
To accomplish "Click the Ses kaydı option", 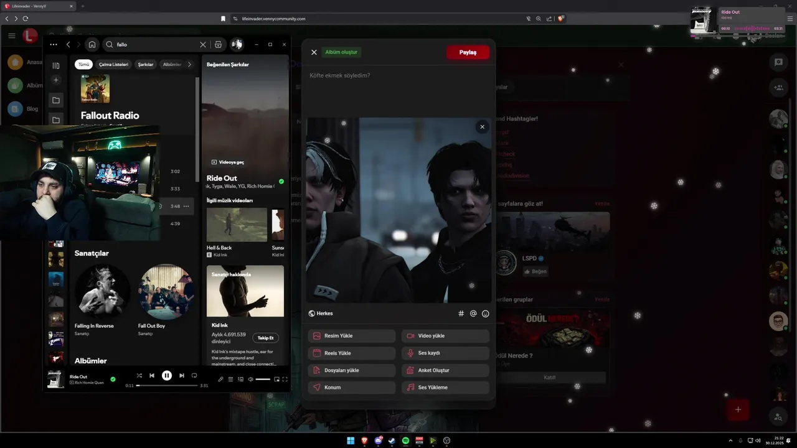I will coord(445,353).
